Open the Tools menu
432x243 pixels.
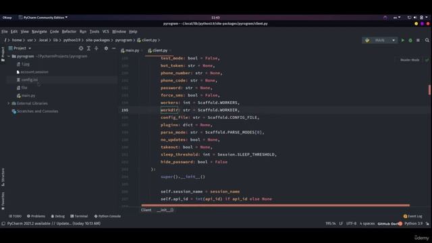click(x=94, y=32)
